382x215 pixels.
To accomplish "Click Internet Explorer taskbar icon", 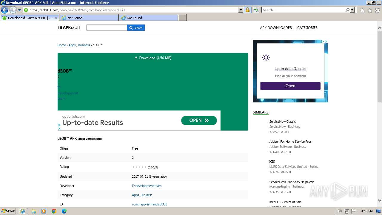I will click(23, 211).
